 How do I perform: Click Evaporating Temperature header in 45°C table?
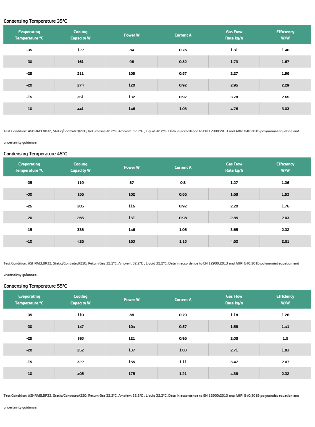click(29, 167)
